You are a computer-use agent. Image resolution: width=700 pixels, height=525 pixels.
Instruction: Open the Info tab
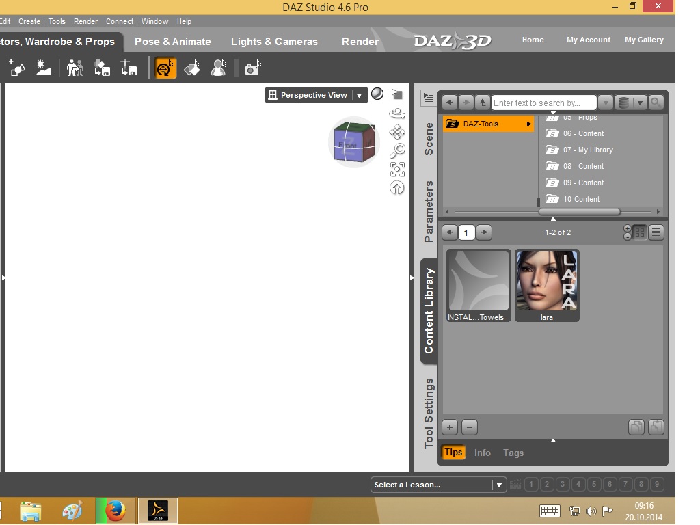click(x=482, y=453)
